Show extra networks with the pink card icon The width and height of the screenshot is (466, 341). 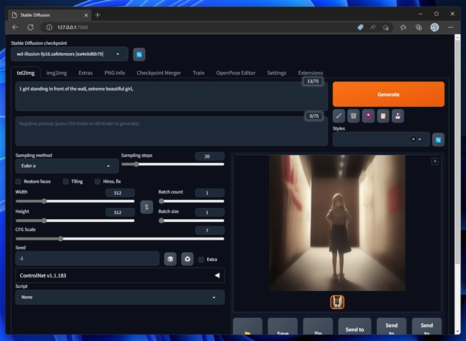(369, 116)
